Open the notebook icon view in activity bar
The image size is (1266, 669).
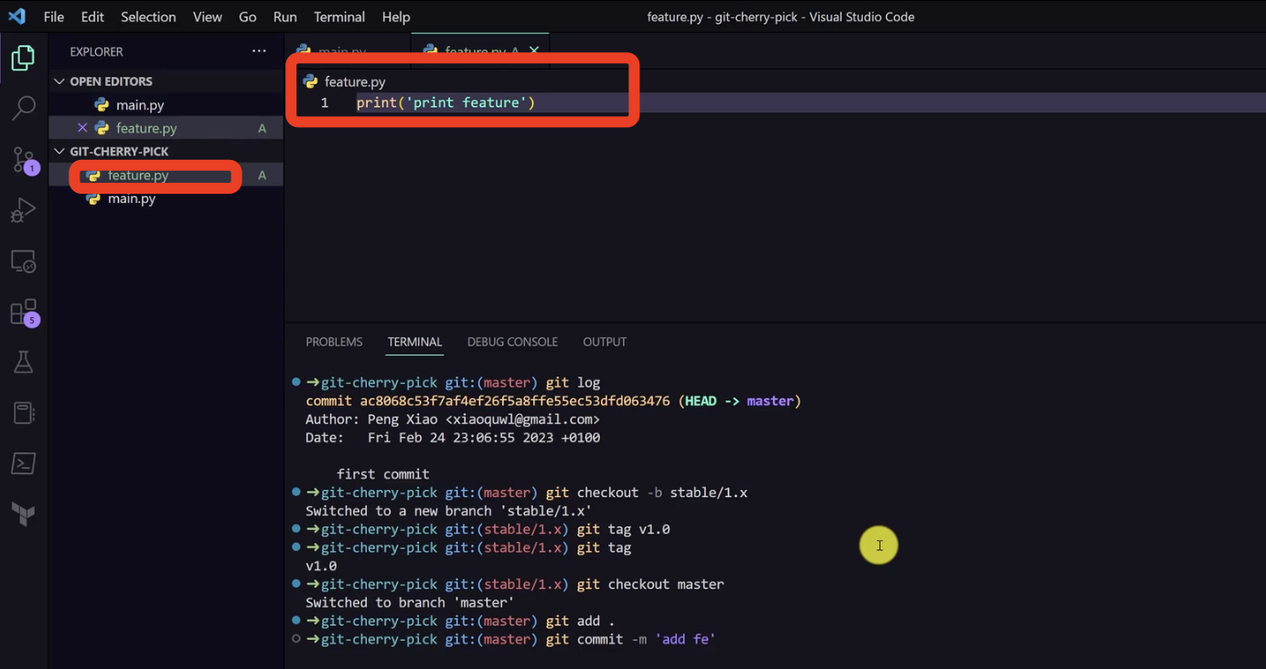[x=23, y=413]
